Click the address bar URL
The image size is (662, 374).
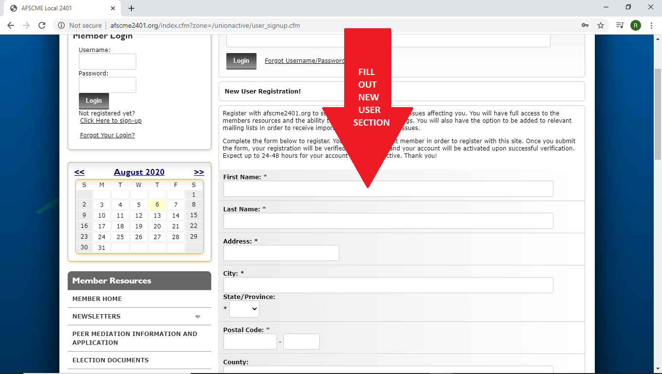pyautogui.click(x=205, y=25)
